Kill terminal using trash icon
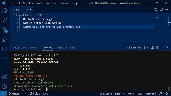This screenshot has height=96, width=171. [157, 47]
